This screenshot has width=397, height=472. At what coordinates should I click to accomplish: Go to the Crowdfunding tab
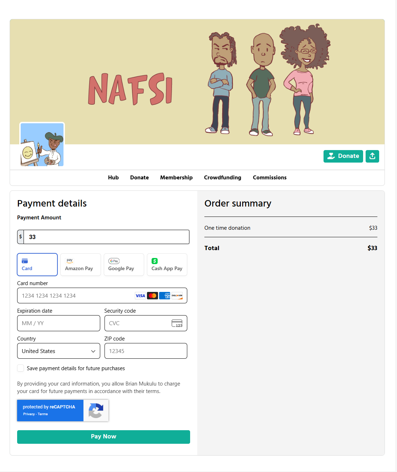[223, 178]
